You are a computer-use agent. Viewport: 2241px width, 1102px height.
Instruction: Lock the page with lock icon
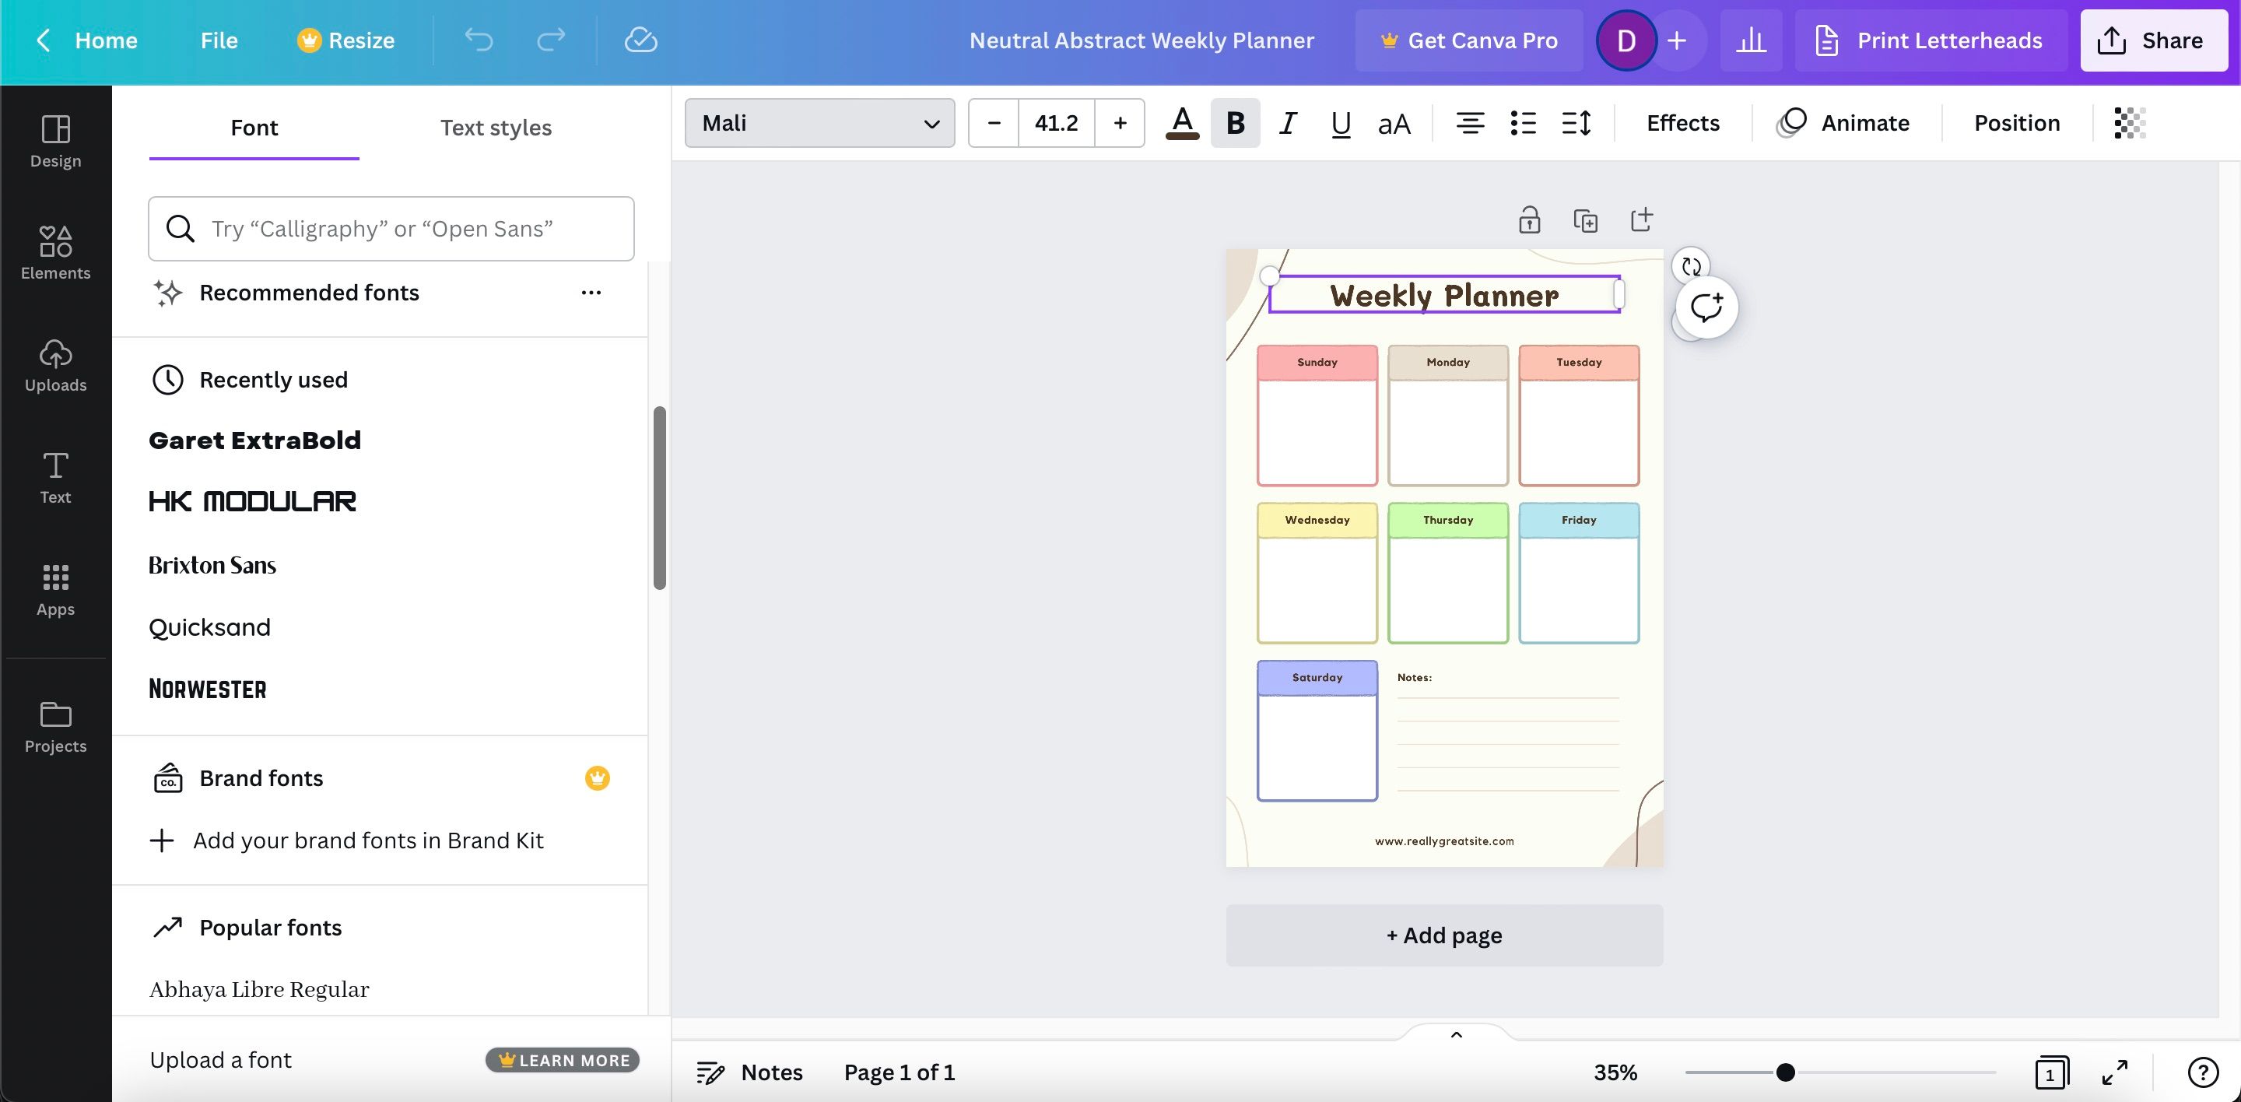1529,220
